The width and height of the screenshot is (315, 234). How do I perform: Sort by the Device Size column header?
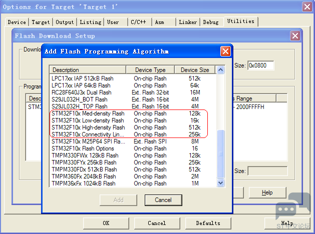coord(195,70)
